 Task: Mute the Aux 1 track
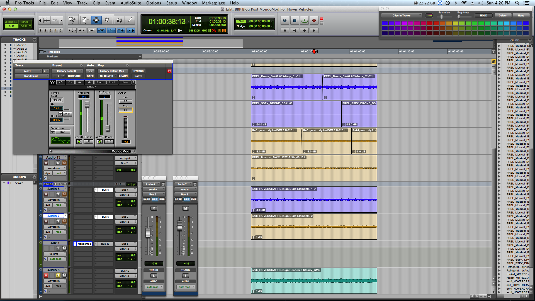[64, 248]
